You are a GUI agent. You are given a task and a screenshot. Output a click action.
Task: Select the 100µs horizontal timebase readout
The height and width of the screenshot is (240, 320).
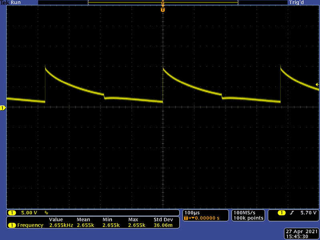click(x=191, y=212)
